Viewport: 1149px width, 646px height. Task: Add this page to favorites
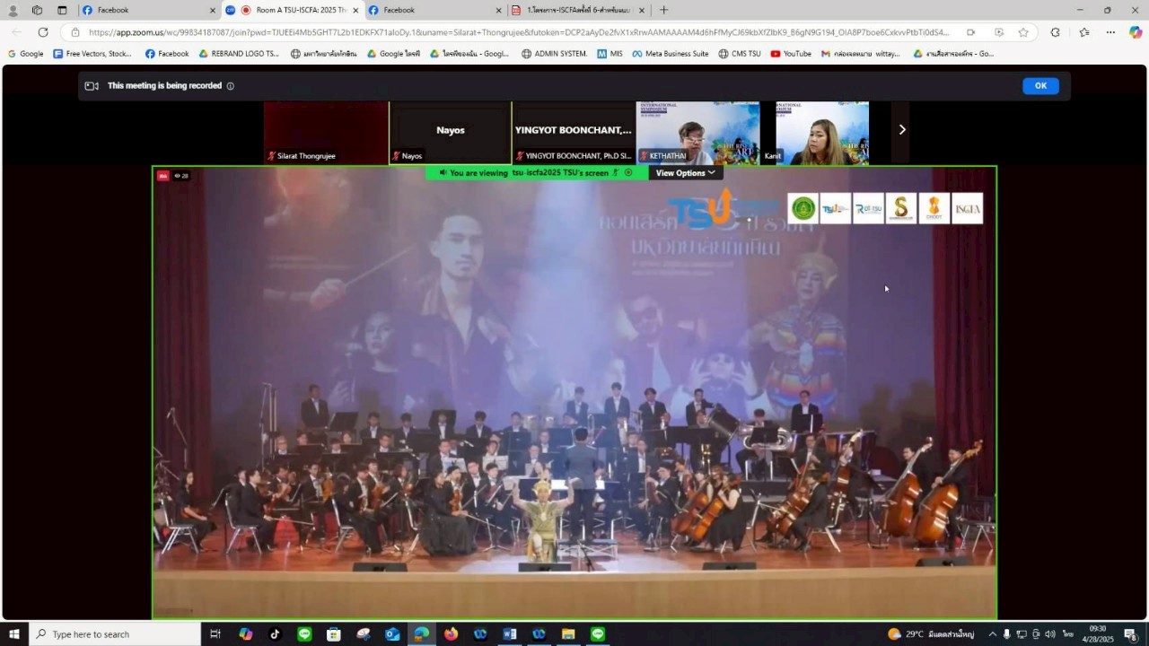pyautogui.click(x=1023, y=32)
